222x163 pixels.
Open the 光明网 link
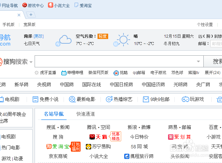click(x=180, y=85)
